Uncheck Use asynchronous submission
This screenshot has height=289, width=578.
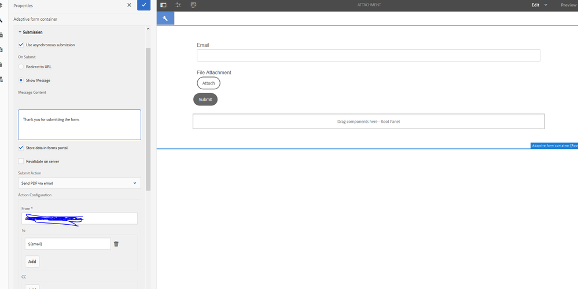pyautogui.click(x=21, y=45)
